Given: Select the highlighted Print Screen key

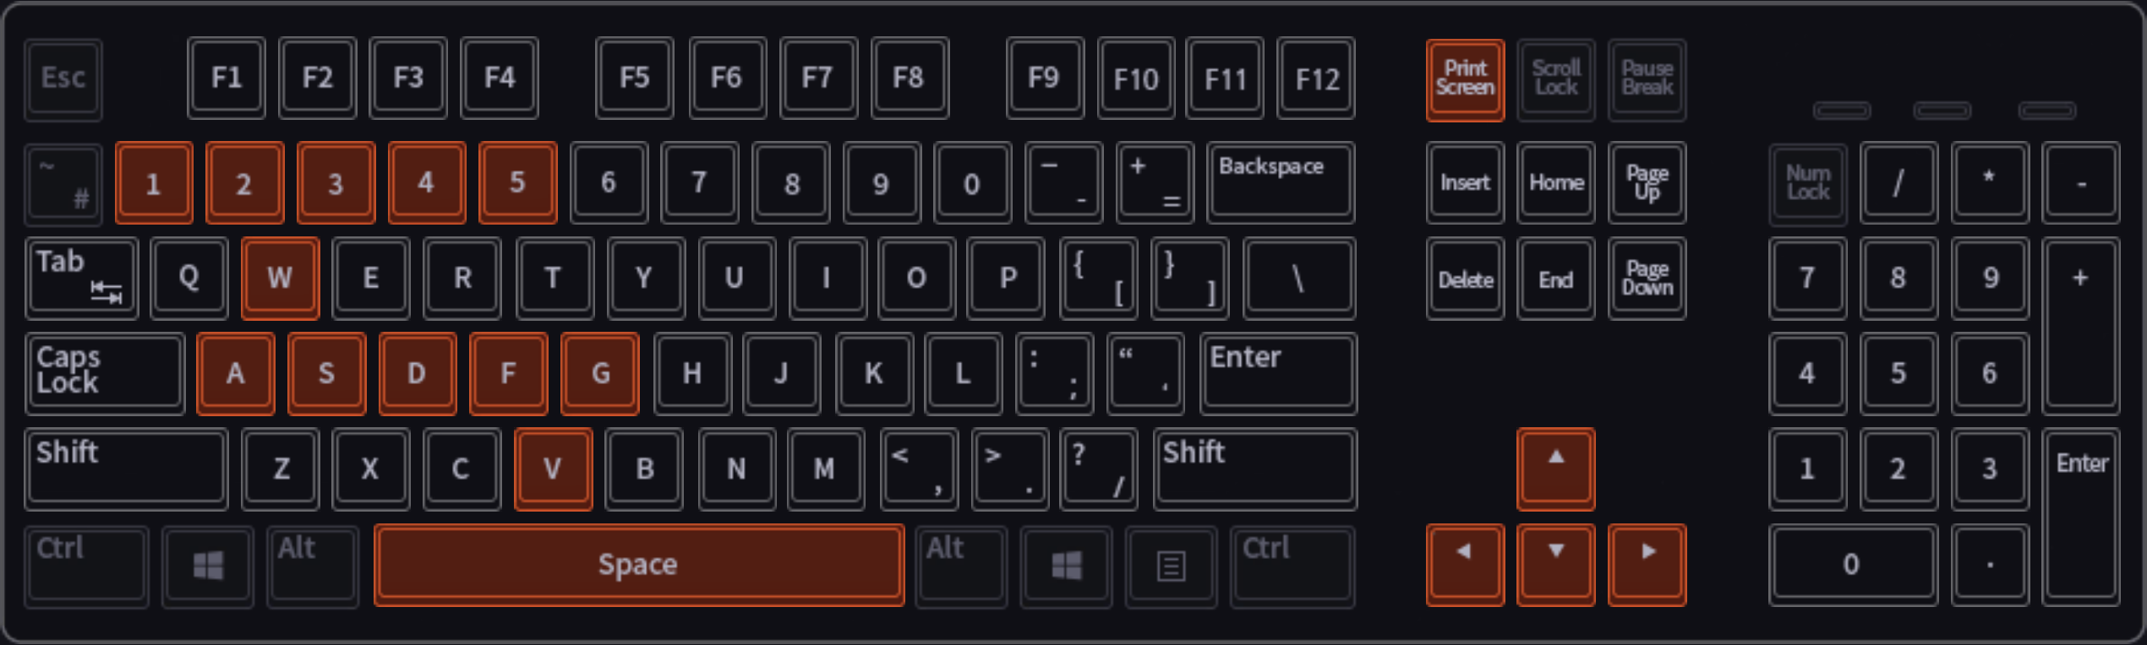Looking at the screenshot, I should (1465, 79).
